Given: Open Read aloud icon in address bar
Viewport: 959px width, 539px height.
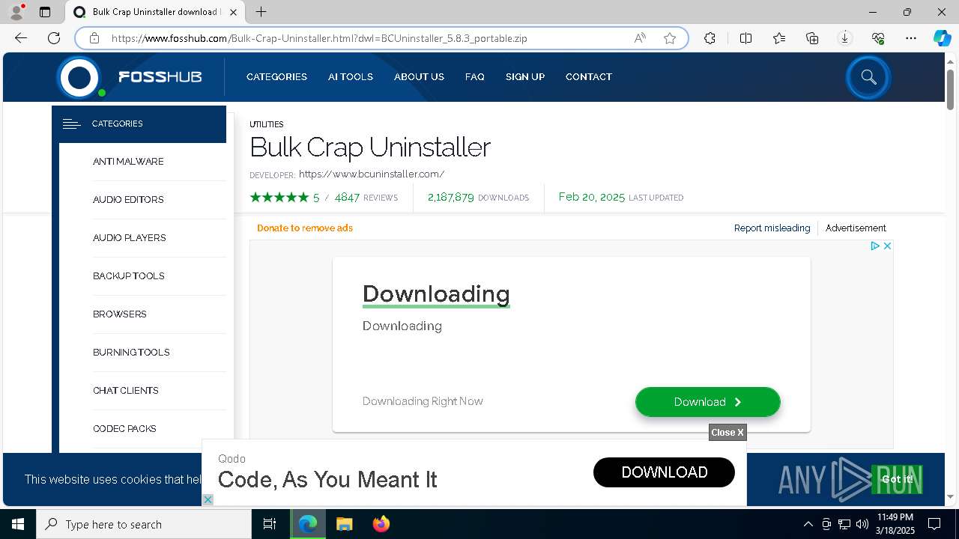Looking at the screenshot, I should coord(640,38).
